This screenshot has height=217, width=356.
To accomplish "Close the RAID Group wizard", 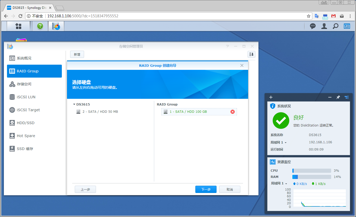I will (242, 65).
